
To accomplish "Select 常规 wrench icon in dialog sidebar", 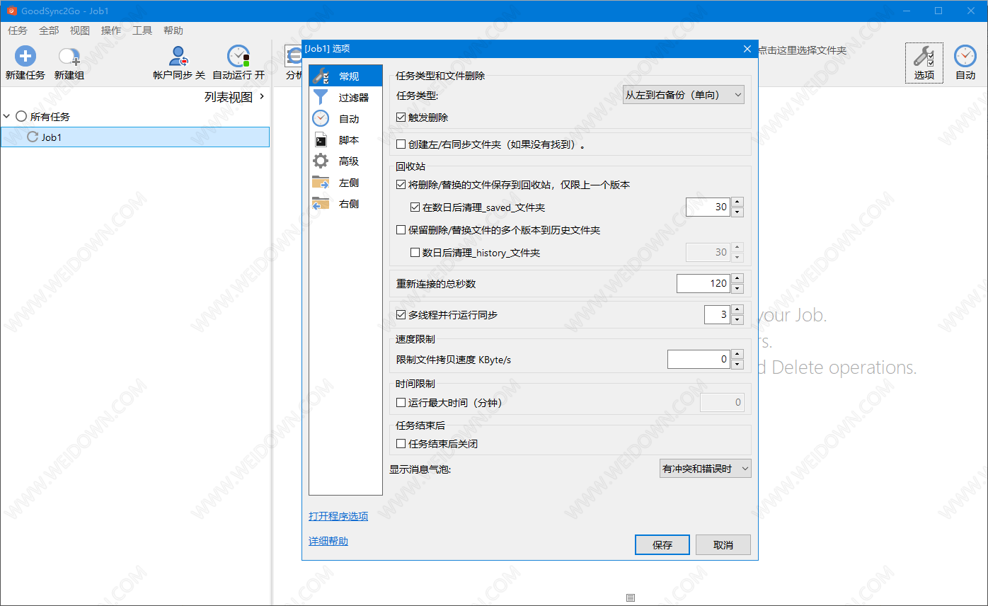I will (321, 76).
